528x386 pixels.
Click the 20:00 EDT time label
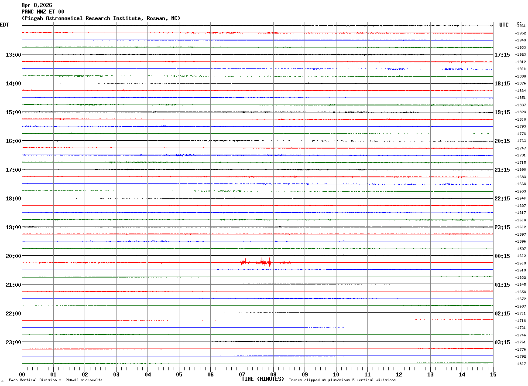tap(13, 256)
